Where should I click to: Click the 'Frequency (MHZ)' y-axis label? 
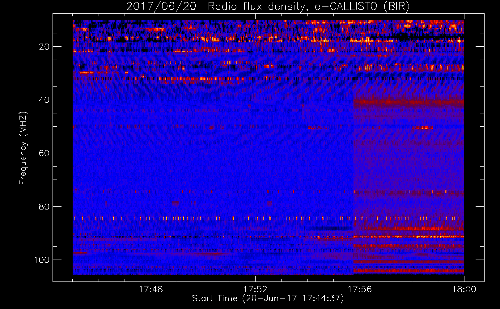point(23,148)
